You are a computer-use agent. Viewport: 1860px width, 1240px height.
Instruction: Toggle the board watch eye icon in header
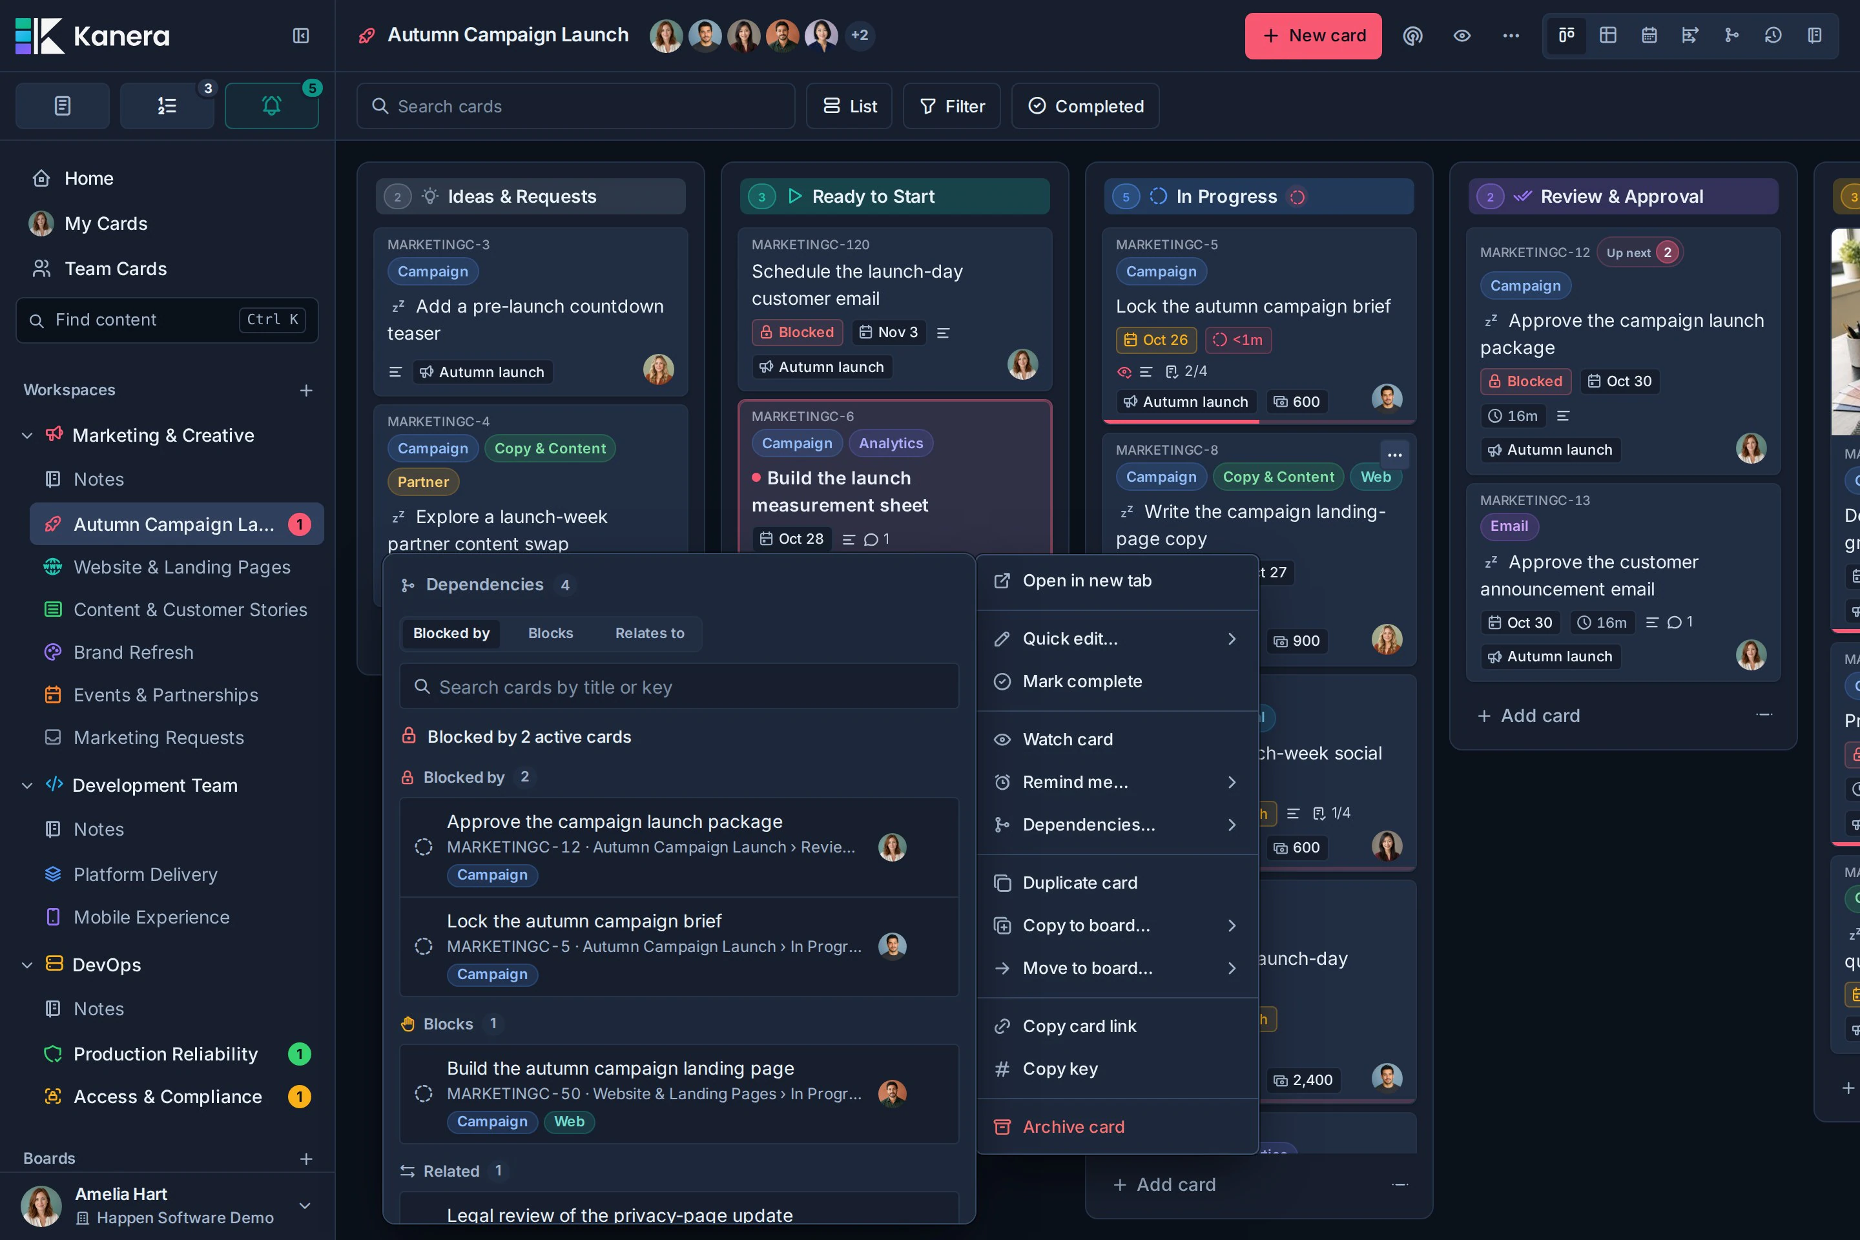click(x=1462, y=36)
